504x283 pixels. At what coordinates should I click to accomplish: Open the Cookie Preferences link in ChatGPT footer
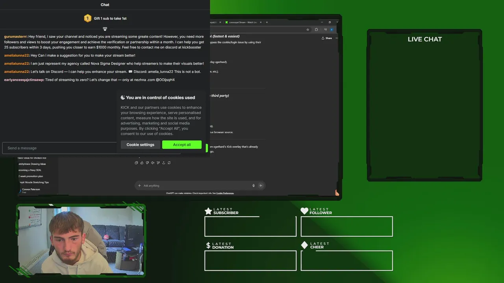pos(225,193)
